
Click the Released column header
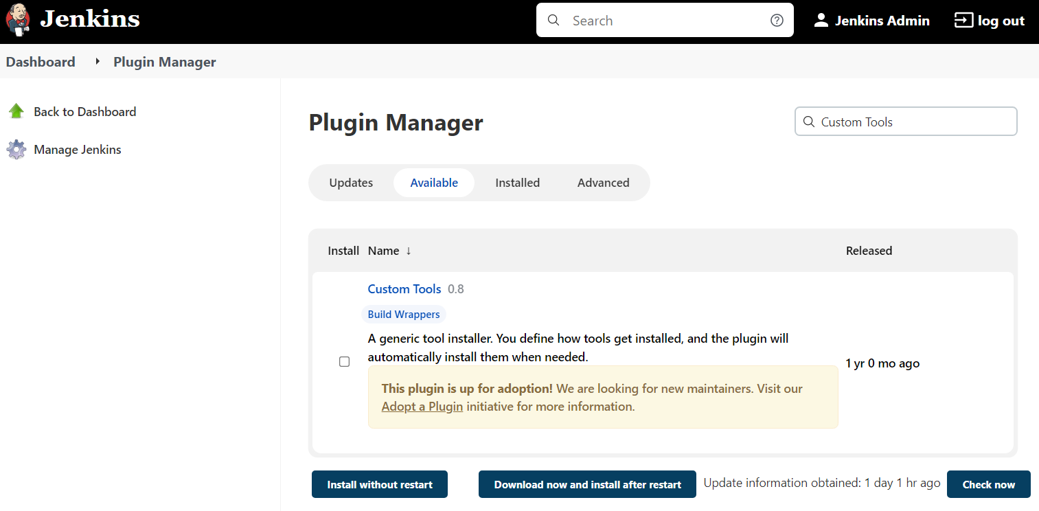coord(869,251)
